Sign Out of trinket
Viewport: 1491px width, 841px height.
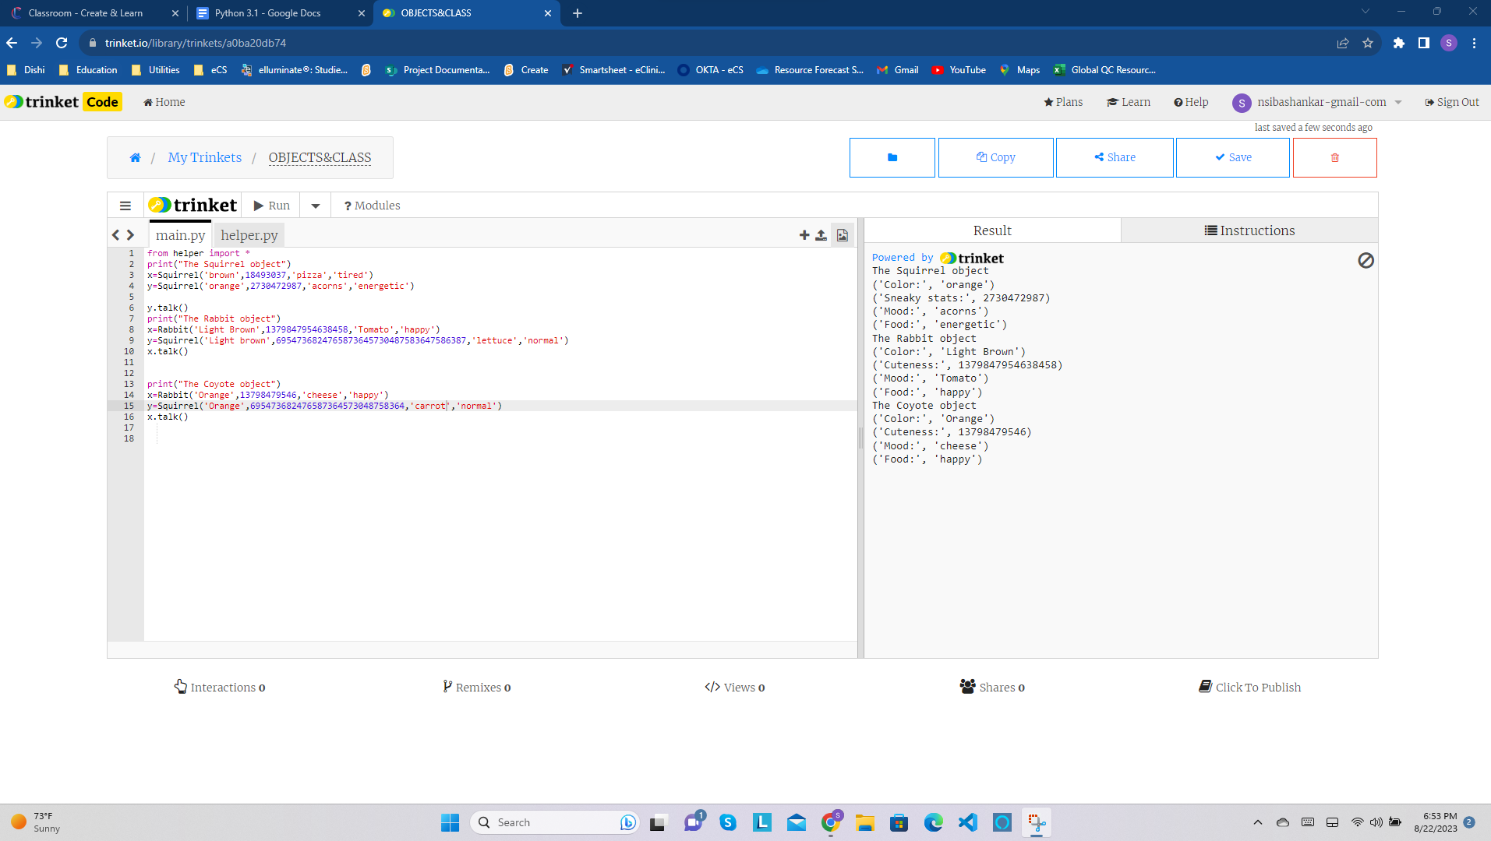1452,102
